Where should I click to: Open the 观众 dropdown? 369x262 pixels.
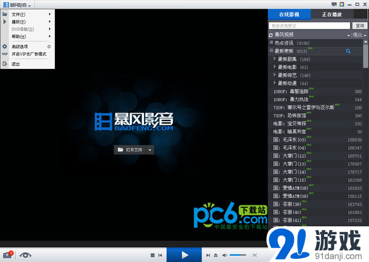(359, 35)
